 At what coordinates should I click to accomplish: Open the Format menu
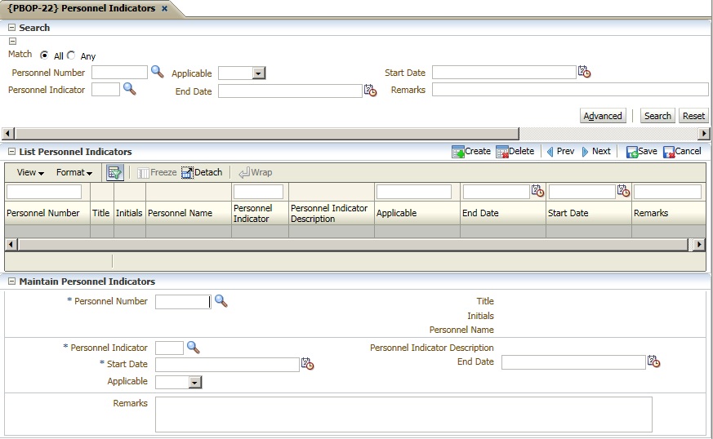click(74, 172)
